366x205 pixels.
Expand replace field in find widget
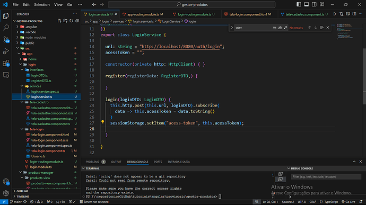(232, 28)
